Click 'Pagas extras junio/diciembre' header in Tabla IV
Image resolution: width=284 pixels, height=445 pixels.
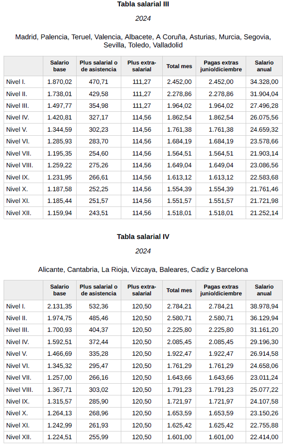point(221,290)
